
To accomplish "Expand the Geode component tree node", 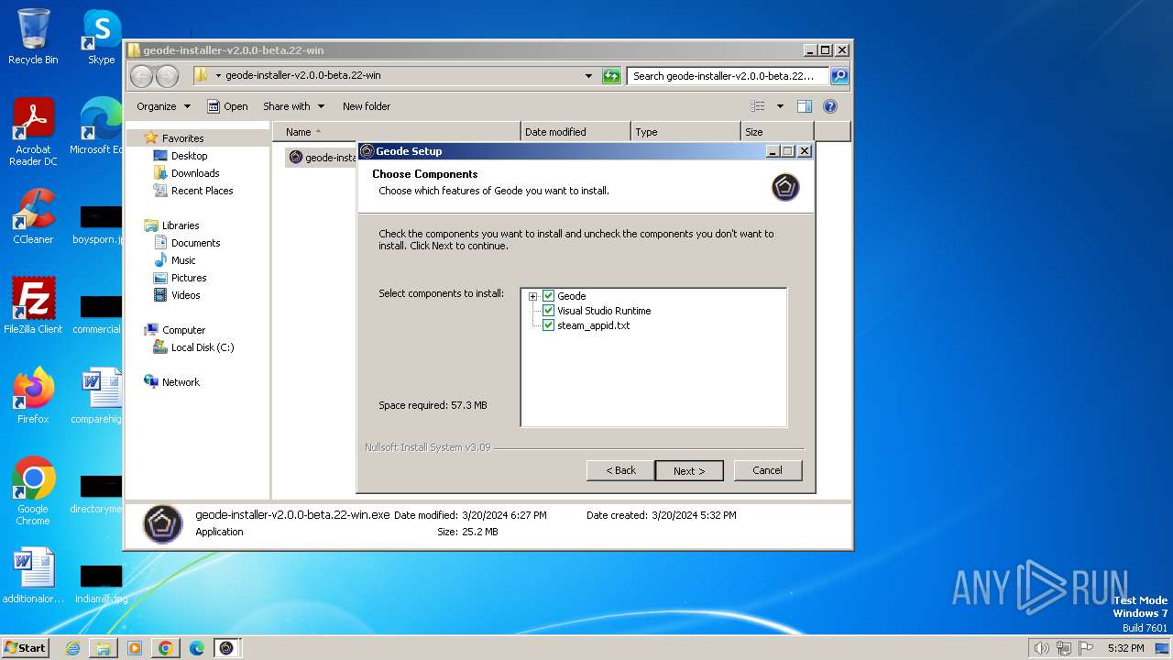I will pos(532,296).
